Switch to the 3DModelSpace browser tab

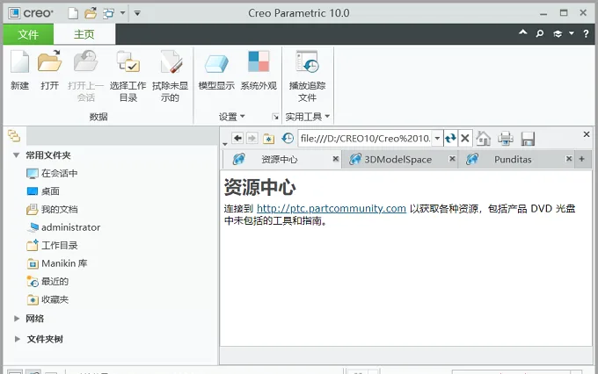(397, 159)
